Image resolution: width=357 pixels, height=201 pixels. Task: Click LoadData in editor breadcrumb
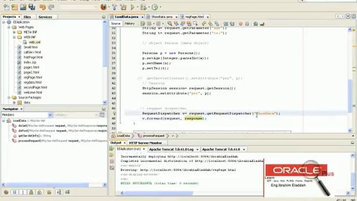click(123, 136)
